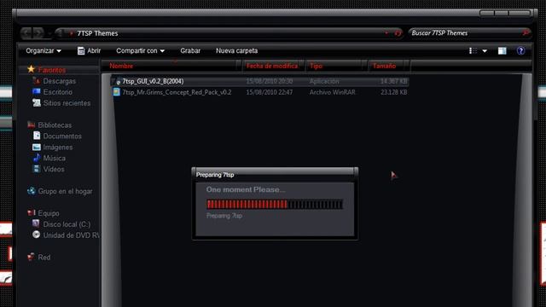Click the date 15/08/2010 22:47
Viewport: 546px width, 307px height.
[x=270, y=92]
